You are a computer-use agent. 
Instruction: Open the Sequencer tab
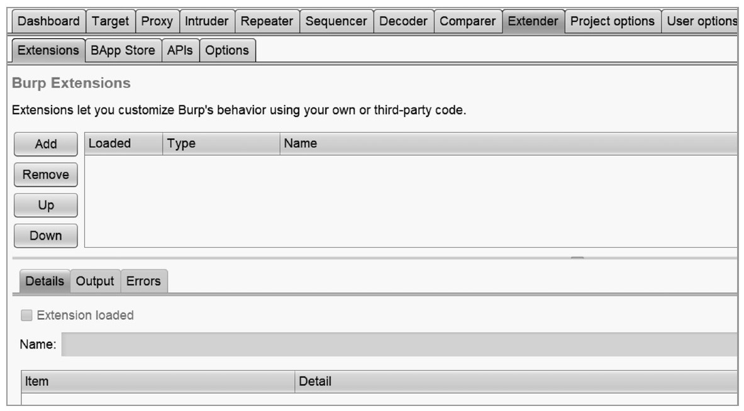click(x=336, y=21)
